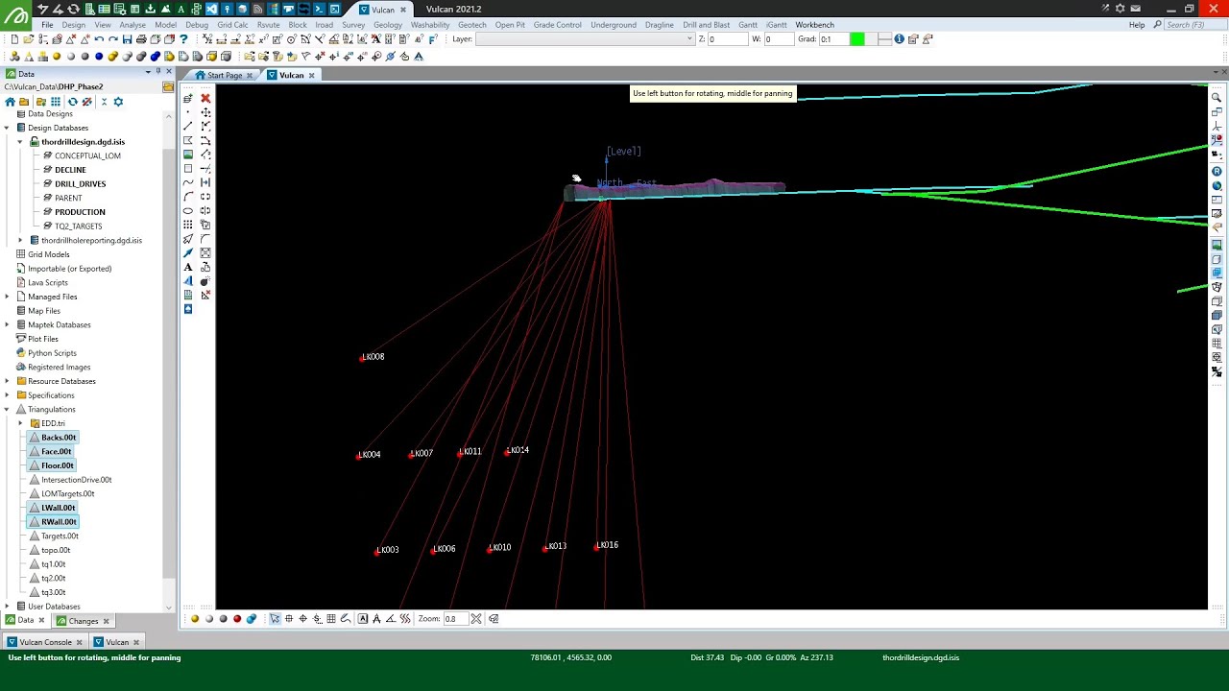Open the File menu
1229x691 pixels.
[x=47, y=25]
